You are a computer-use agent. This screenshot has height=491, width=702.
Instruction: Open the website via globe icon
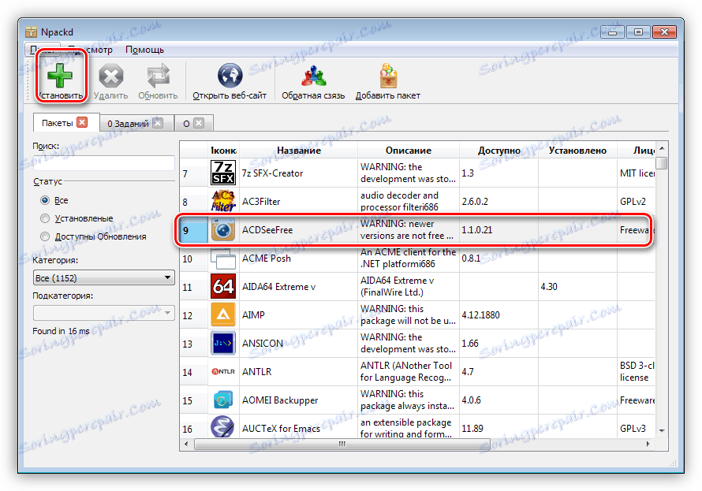tap(230, 76)
